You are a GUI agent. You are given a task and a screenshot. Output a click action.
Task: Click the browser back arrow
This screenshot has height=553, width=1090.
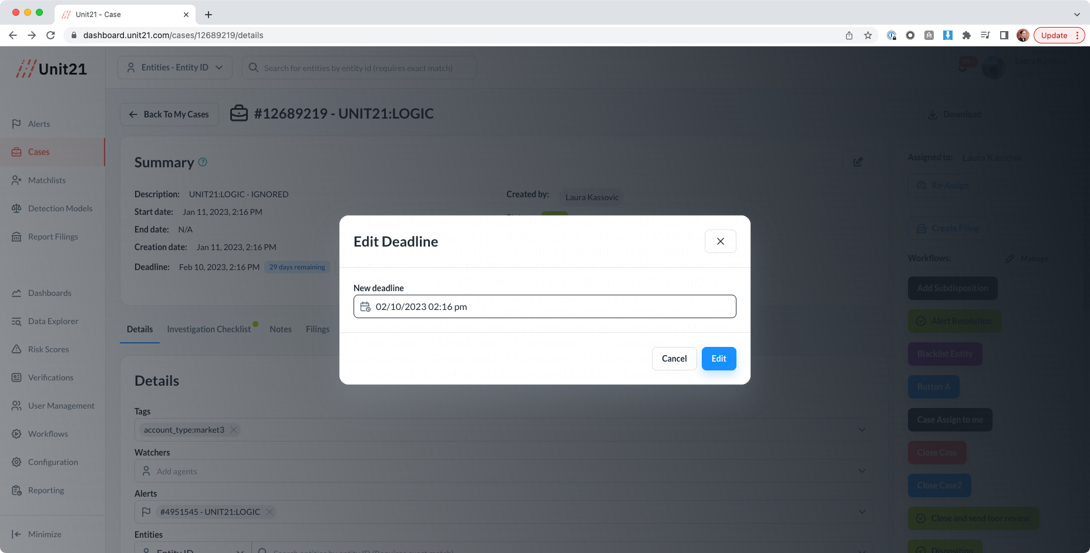point(13,35)
